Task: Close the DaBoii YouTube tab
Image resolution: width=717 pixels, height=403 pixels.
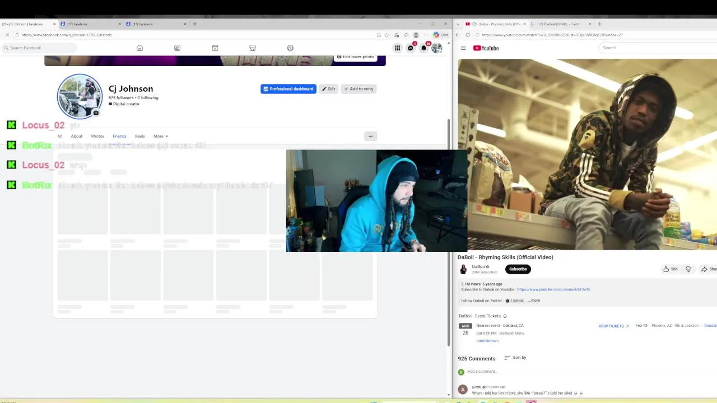Action: tap(524, 24)
